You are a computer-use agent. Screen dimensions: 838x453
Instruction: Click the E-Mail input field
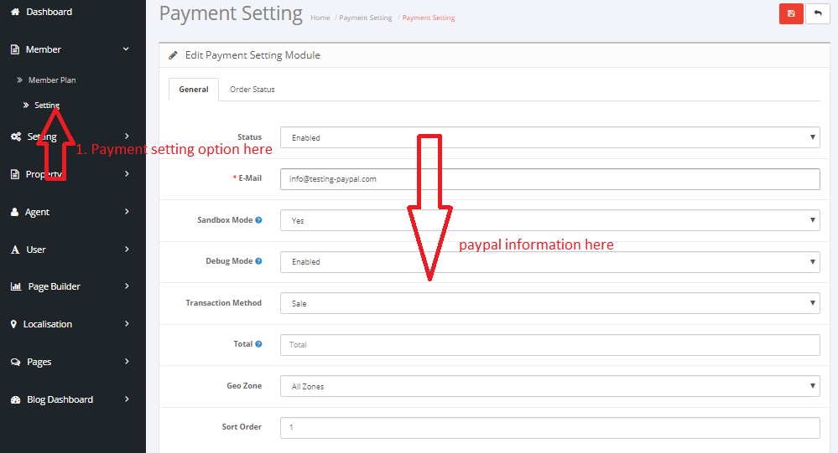pos(549,179)
